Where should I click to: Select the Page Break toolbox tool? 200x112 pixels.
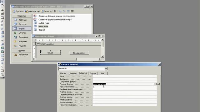(2, 55)
